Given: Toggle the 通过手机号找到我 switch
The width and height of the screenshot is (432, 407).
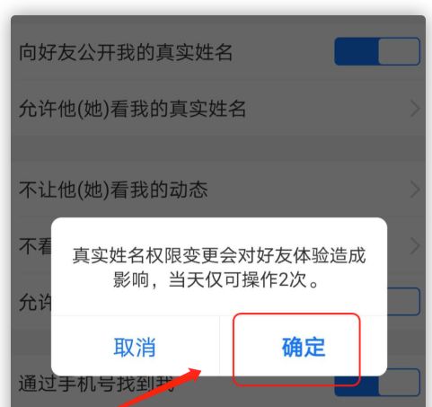Looking at the screenshot, I should (377, 383).
